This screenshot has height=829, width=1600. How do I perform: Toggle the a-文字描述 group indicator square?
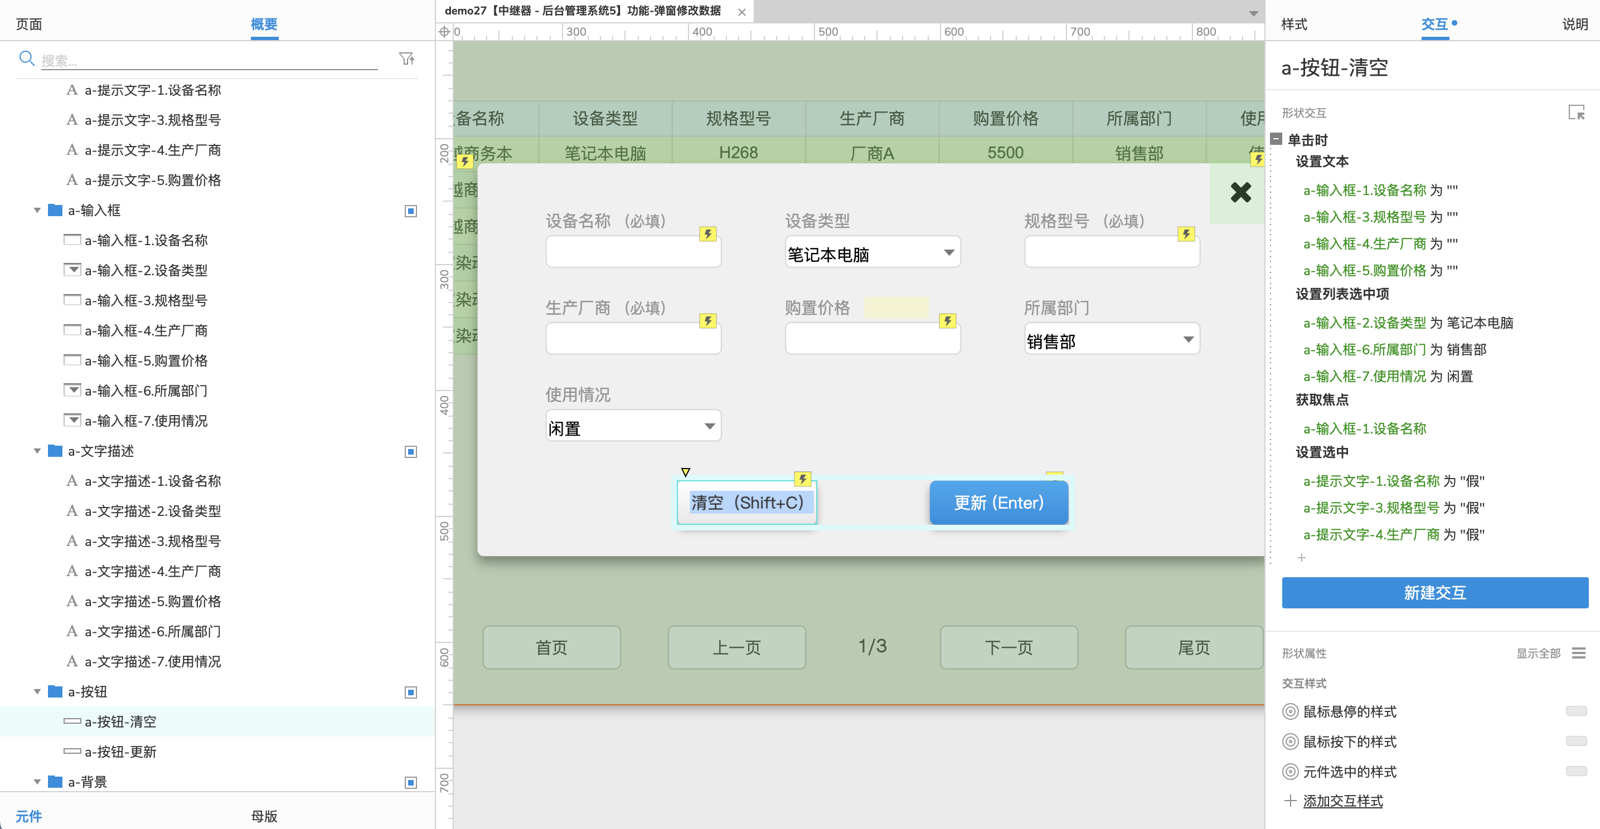[410, 452]
